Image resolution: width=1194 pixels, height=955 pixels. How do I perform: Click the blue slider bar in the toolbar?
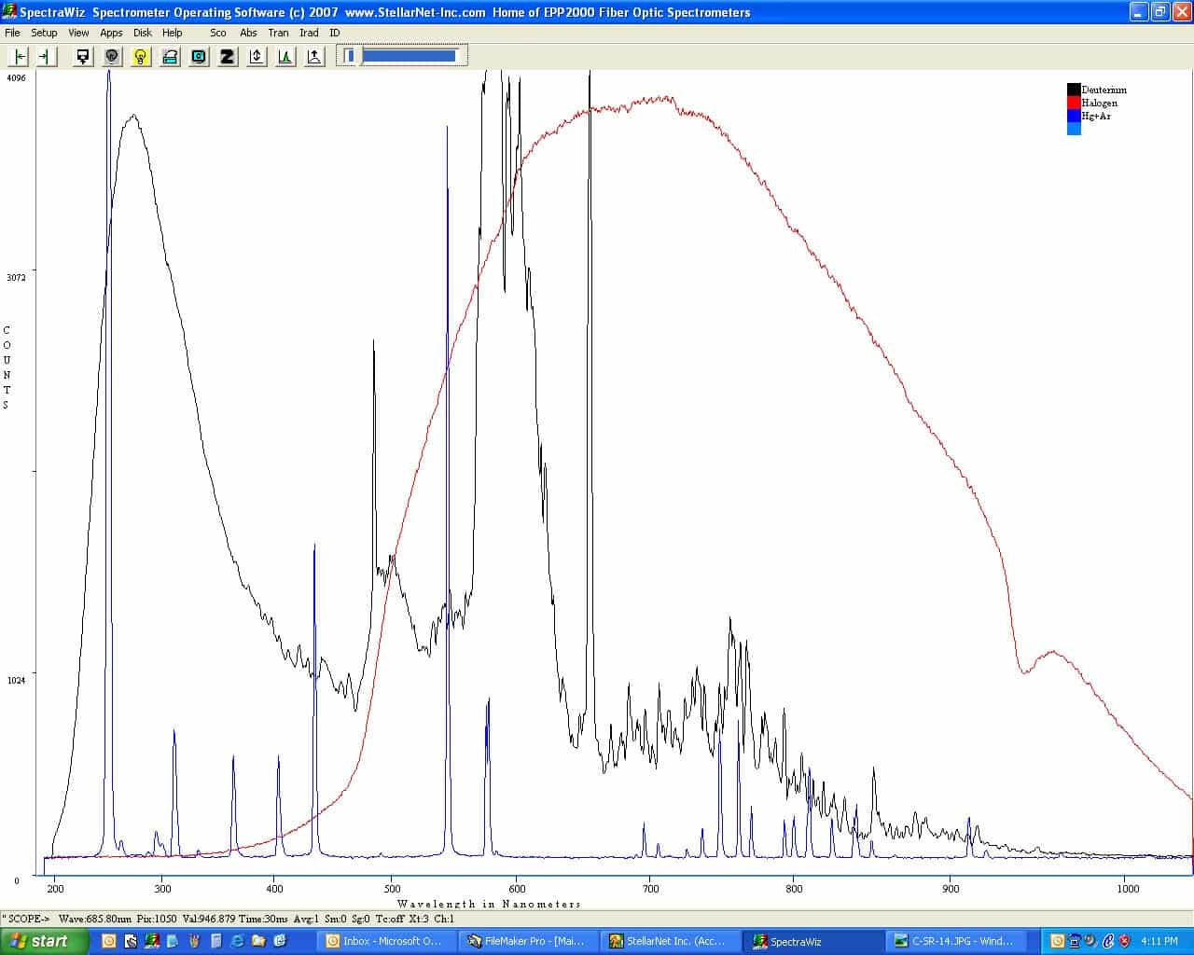409,56
